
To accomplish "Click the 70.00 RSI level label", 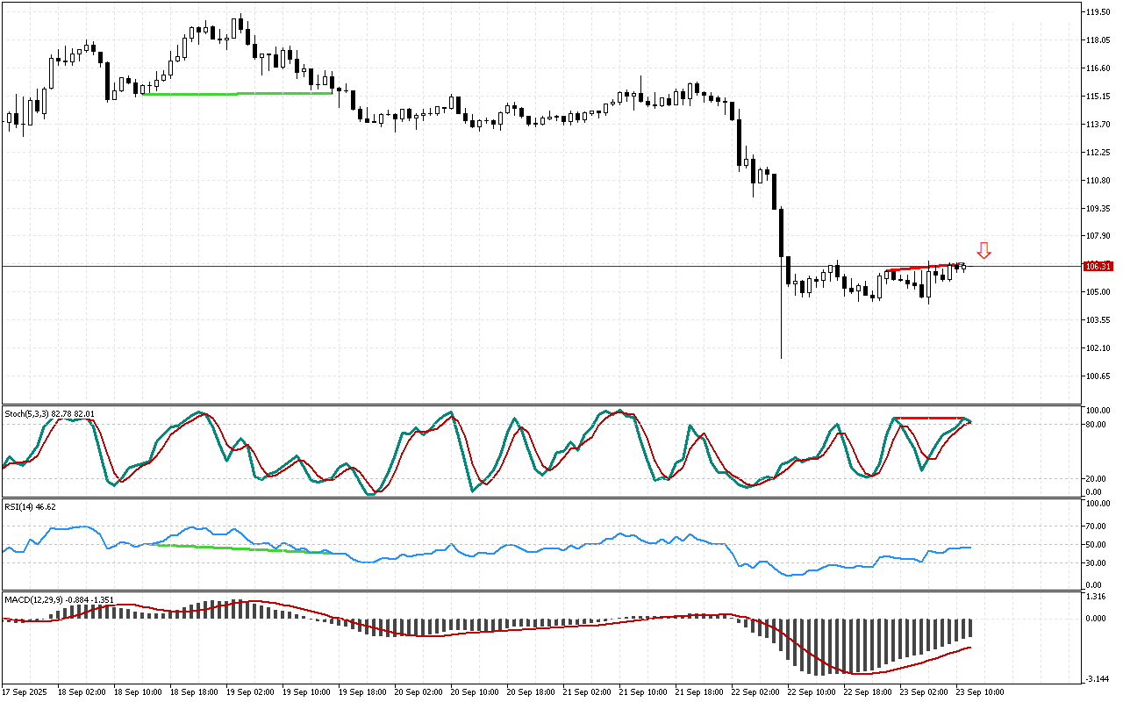I will [1097, 526].
